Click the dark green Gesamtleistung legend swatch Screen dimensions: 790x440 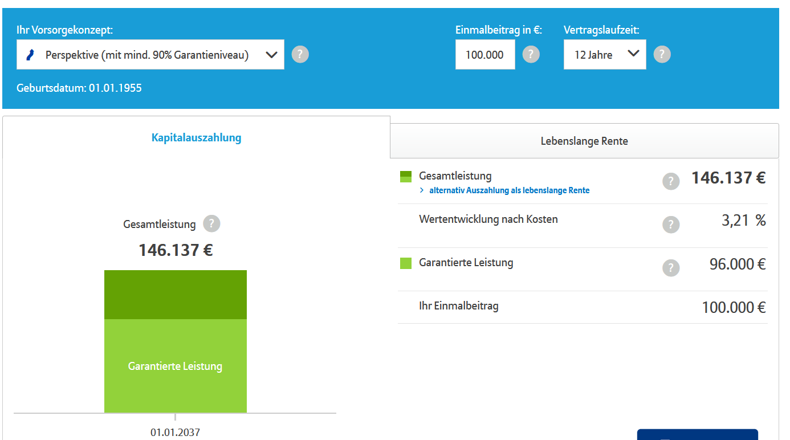click(406, 177)
